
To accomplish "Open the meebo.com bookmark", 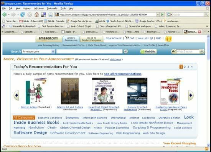I will click(x=171, y=21).
